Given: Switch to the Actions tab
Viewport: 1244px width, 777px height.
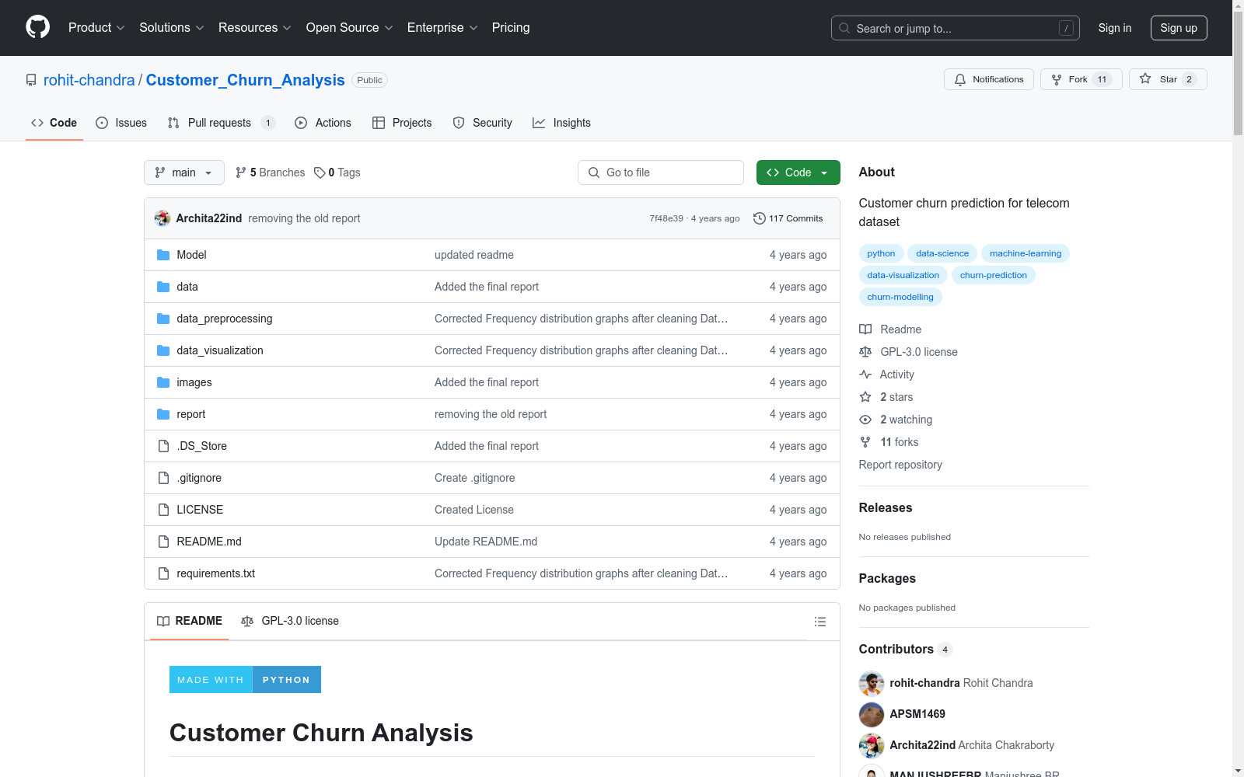Looking at the screenshot, I should point(323,123).
